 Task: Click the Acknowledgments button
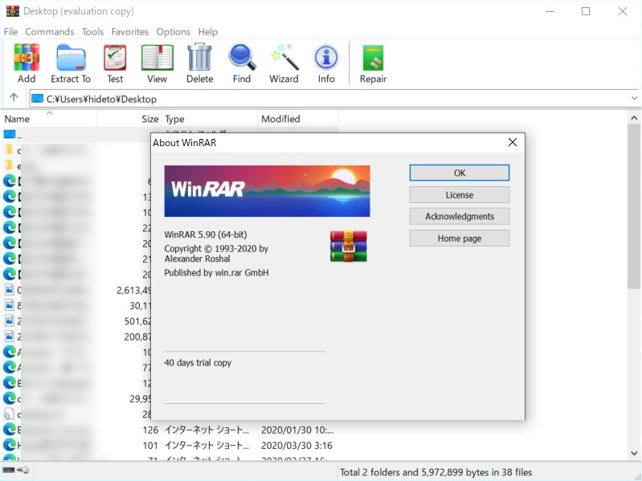[x=460, y=216]
